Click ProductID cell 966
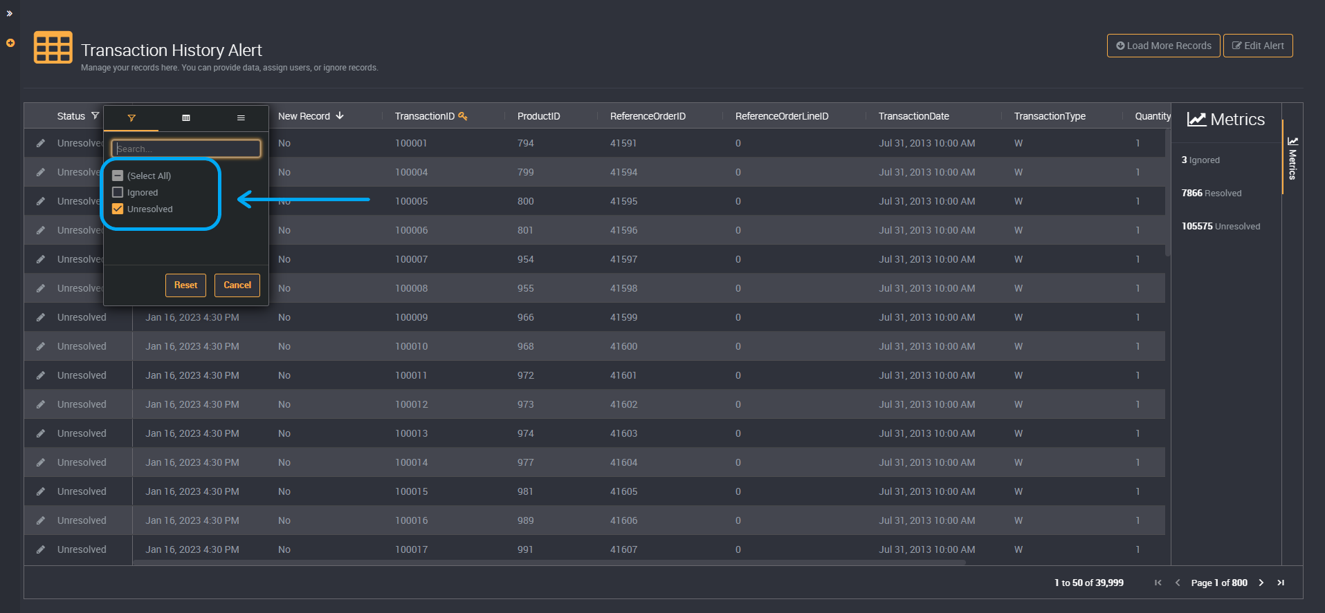 click(x=526, y=317)
